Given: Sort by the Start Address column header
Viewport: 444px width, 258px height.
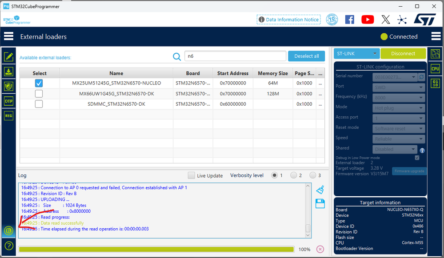Looking at the screenshot, I should click(233, 73).
